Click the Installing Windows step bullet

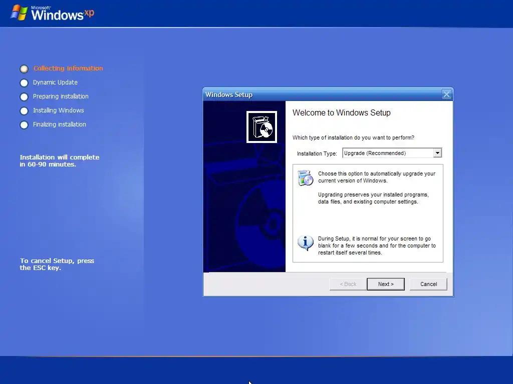click(x=24, y=110)
